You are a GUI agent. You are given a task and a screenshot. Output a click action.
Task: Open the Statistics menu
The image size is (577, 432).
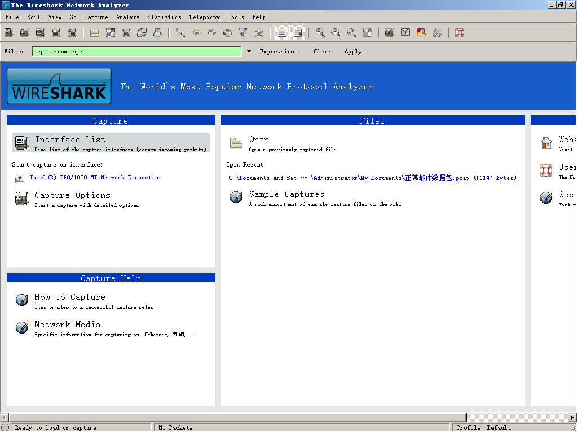click(164, 17)
